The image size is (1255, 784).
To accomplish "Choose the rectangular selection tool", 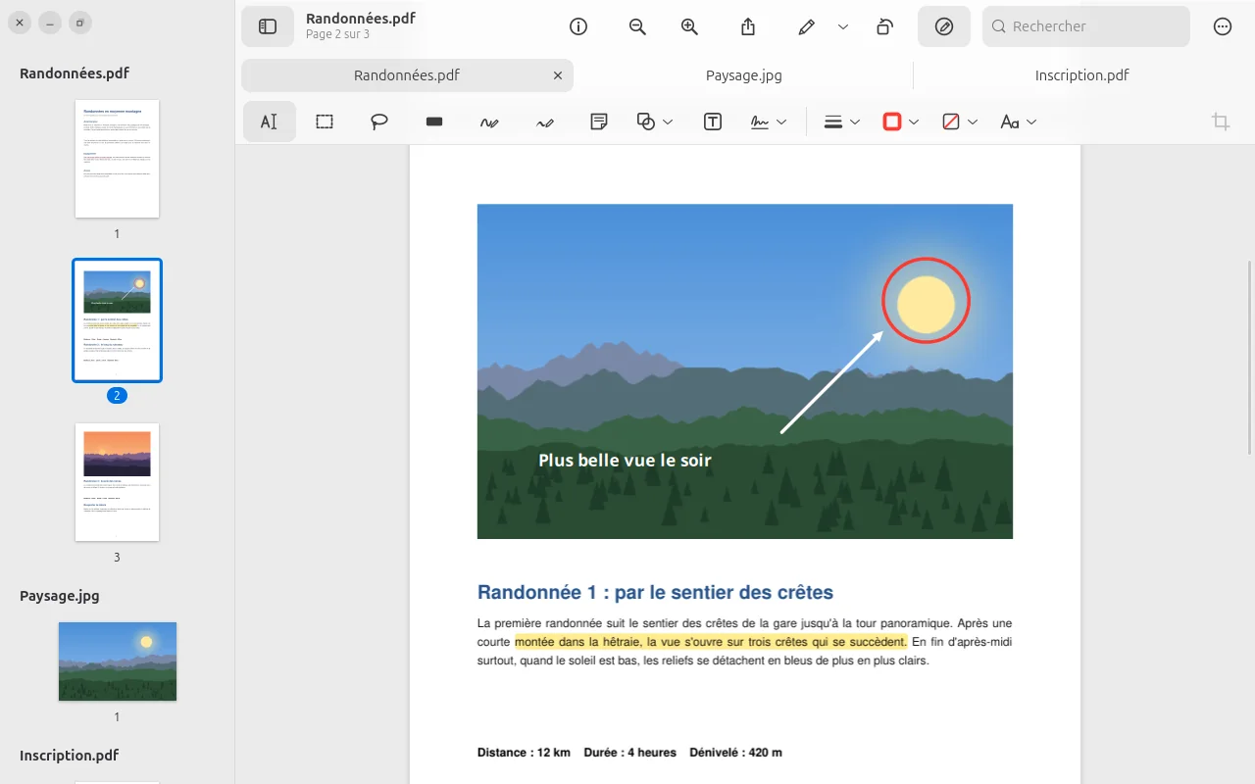I will click(x=325, y=122).
